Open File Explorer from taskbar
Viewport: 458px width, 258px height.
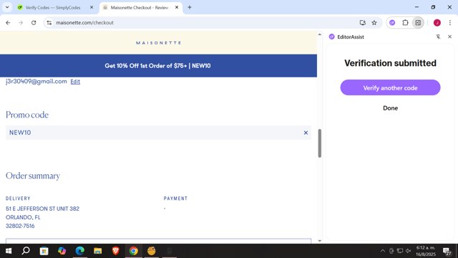coord(97,251)
